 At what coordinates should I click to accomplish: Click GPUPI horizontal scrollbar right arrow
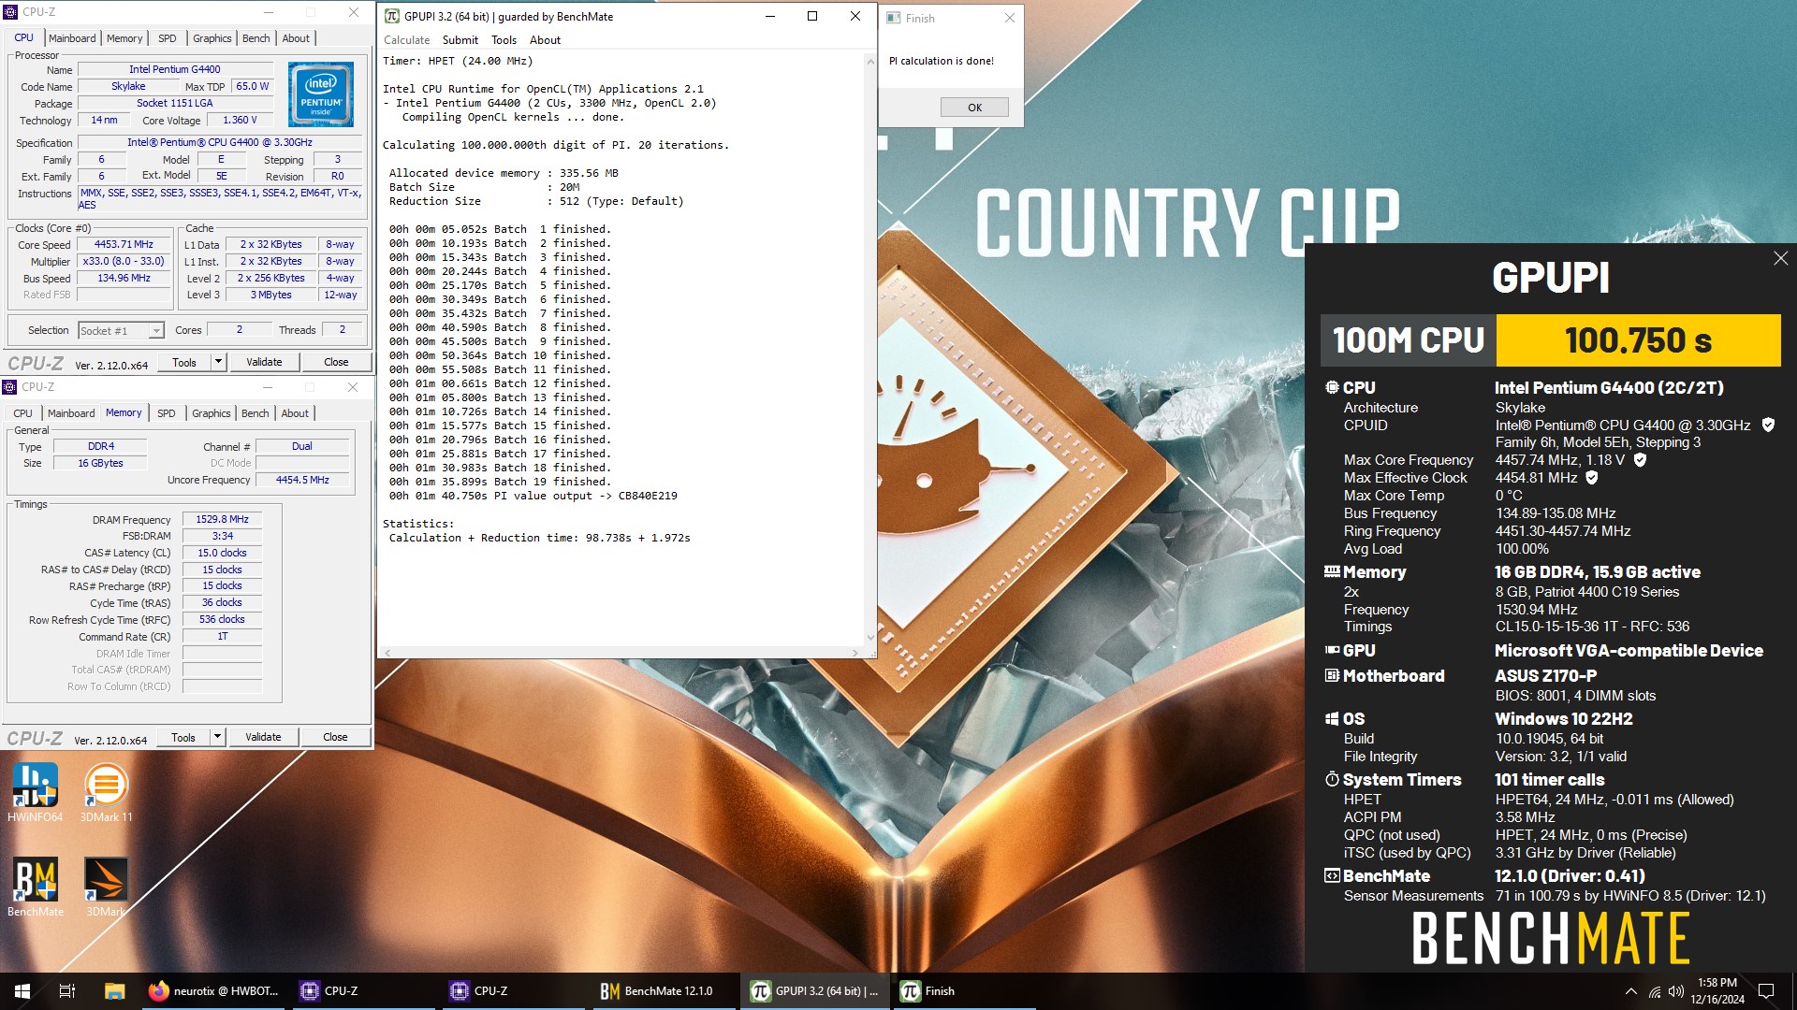(855, 653)
